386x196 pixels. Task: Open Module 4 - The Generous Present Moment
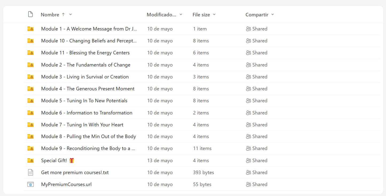click(x=88, y=89)
